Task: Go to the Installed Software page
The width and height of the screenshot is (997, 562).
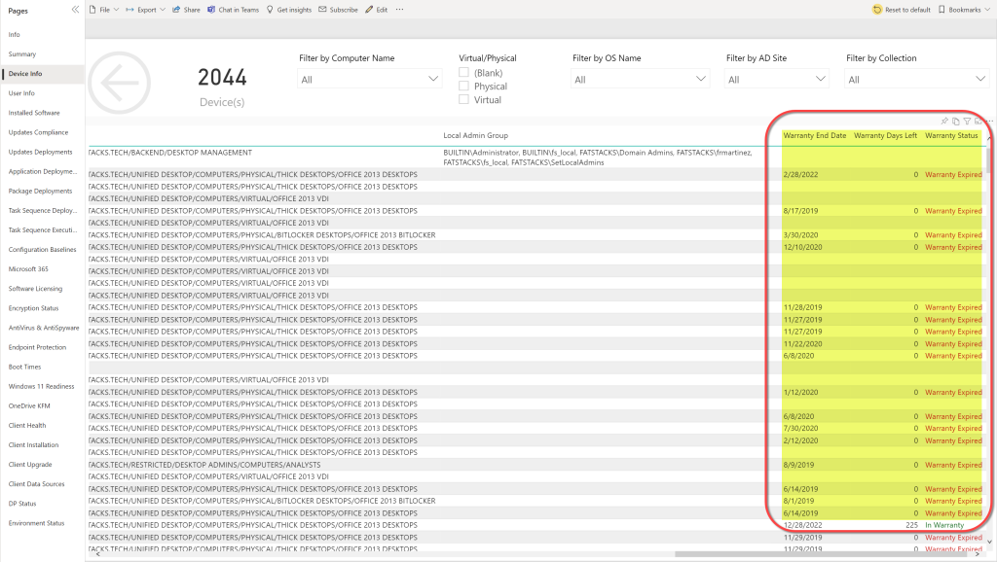Action: 34,113
